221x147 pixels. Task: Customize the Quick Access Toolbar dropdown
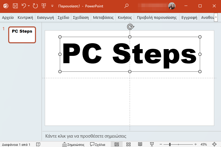click(x=52, y=6)
